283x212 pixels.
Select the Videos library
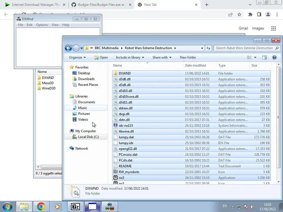tap(83, 119)
